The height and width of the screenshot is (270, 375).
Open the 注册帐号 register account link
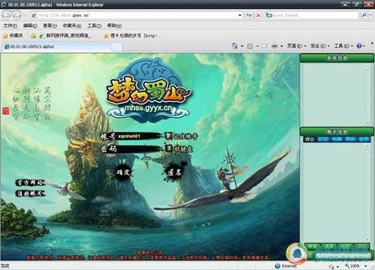(x=30, y=193)
